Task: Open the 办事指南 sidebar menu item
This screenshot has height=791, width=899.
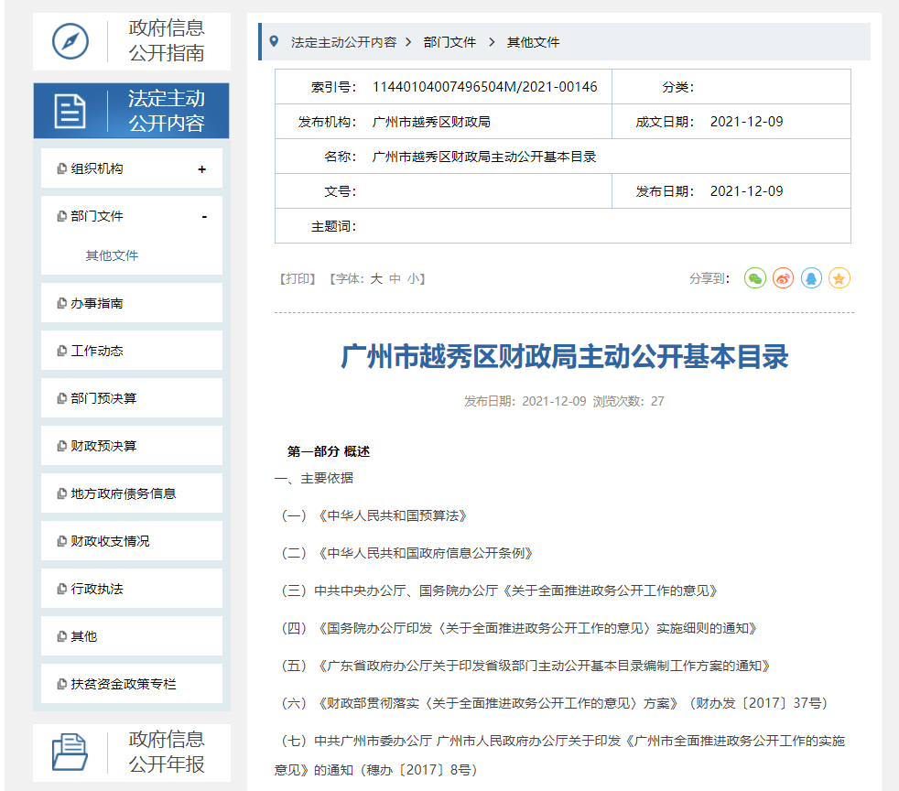Action: [97, 303]
